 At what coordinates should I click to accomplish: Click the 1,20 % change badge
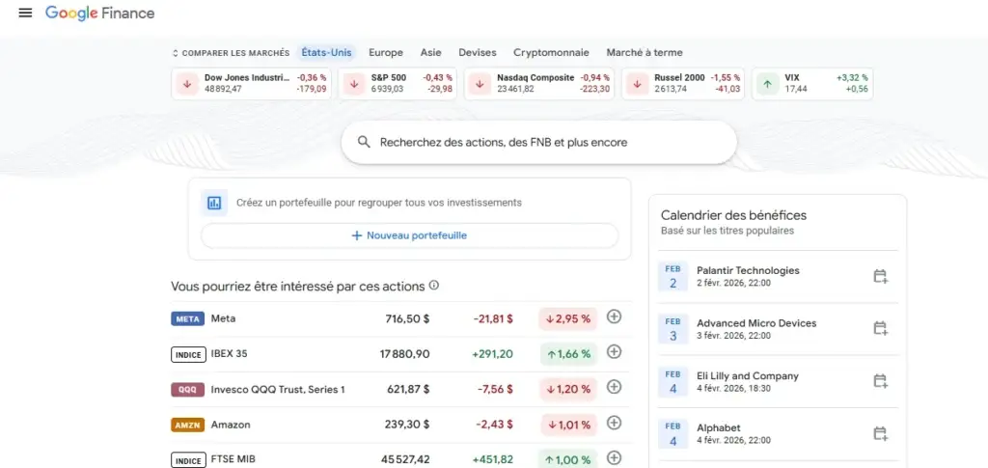(x=567, y=389)
